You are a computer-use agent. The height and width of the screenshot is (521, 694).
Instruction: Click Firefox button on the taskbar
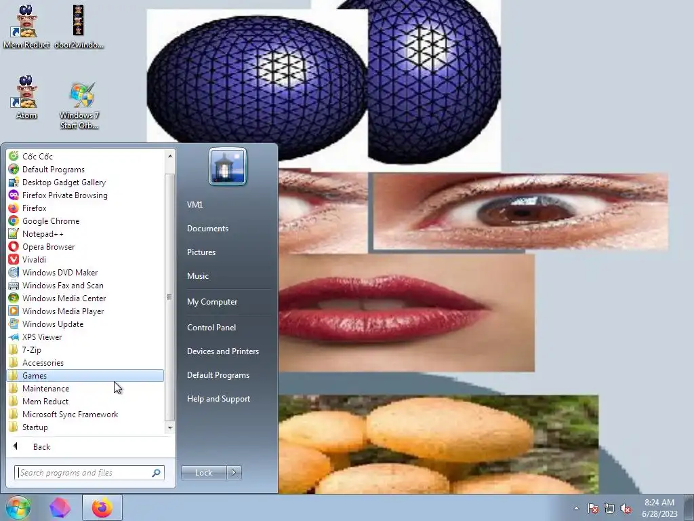[102, 507]
